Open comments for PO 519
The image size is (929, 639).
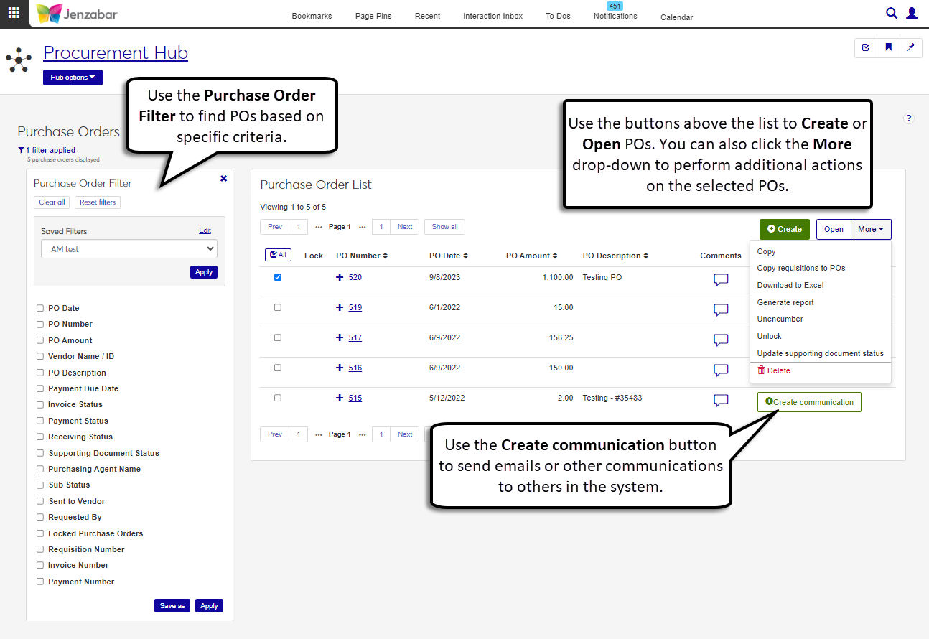tap(721, 310)
